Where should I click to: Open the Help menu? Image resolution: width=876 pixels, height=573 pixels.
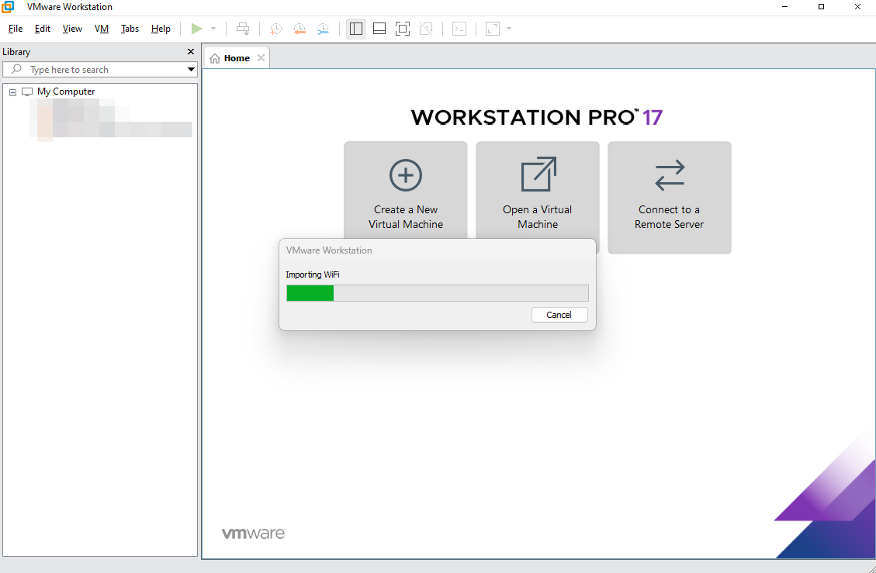[161, 29]
